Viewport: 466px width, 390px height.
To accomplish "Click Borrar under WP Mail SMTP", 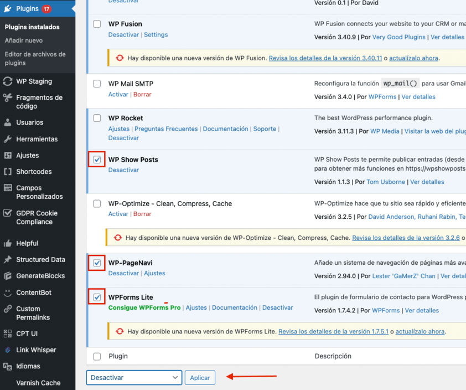I will pyautogui.click(x=142, y=95).
